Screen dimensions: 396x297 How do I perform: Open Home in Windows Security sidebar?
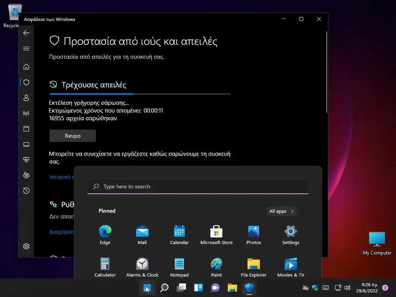pyautogui.click(x=26, y=67)
